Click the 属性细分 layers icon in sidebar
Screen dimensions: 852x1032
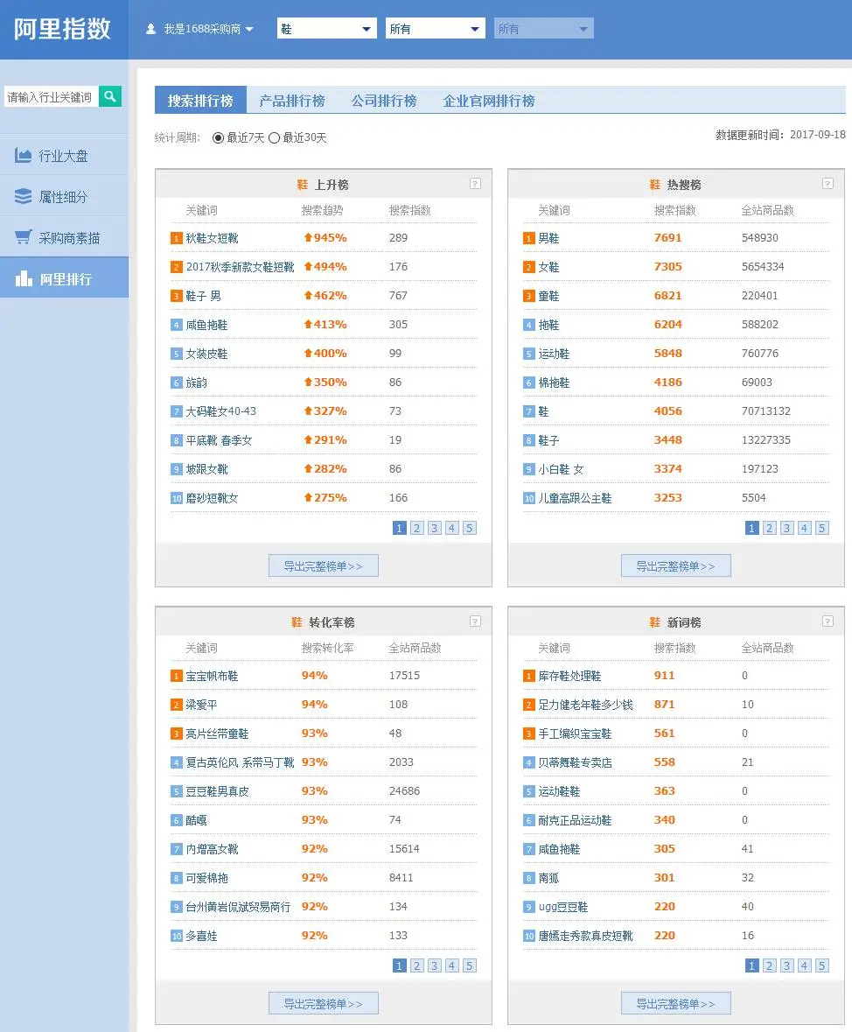24,197
